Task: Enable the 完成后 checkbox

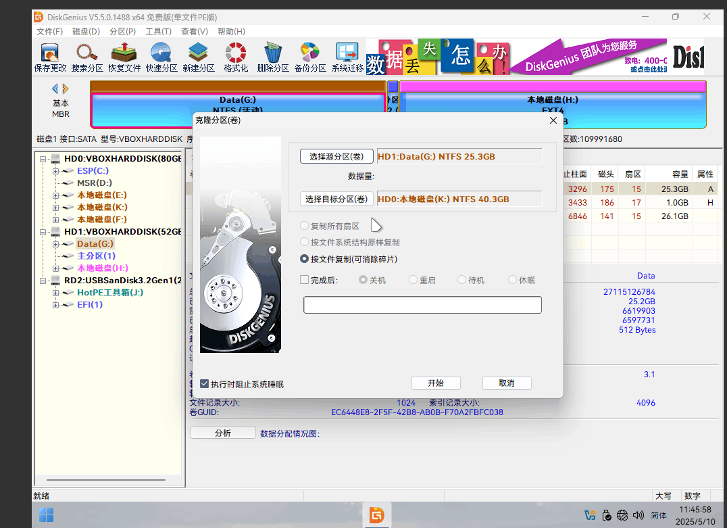Action: click(304, 280)
